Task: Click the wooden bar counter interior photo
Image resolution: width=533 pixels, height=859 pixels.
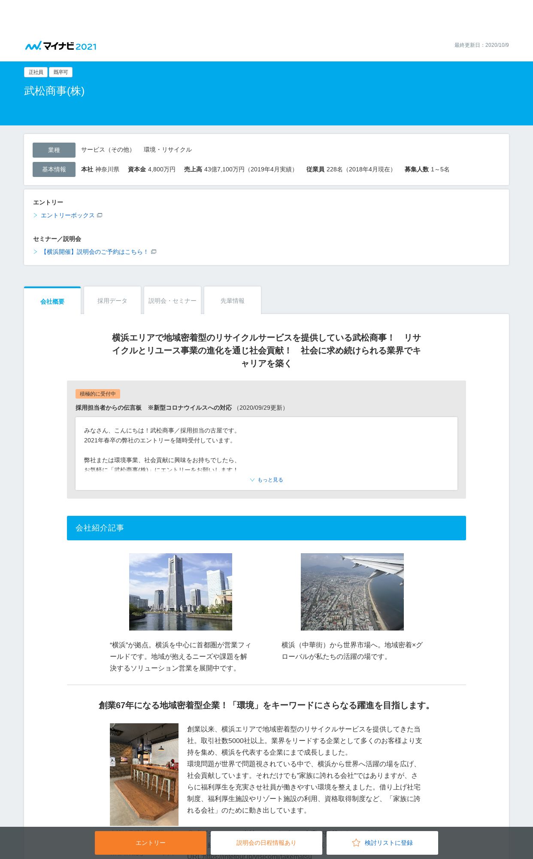Action: click(144, 774)
